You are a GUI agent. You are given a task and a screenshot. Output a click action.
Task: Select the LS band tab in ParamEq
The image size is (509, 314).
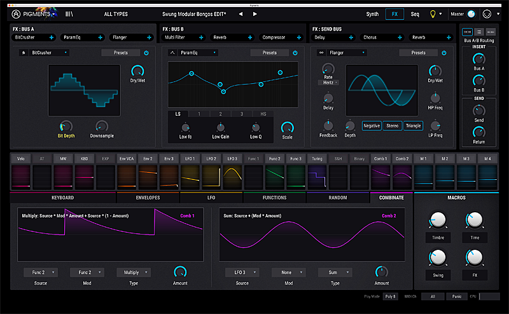coord(178,114)
